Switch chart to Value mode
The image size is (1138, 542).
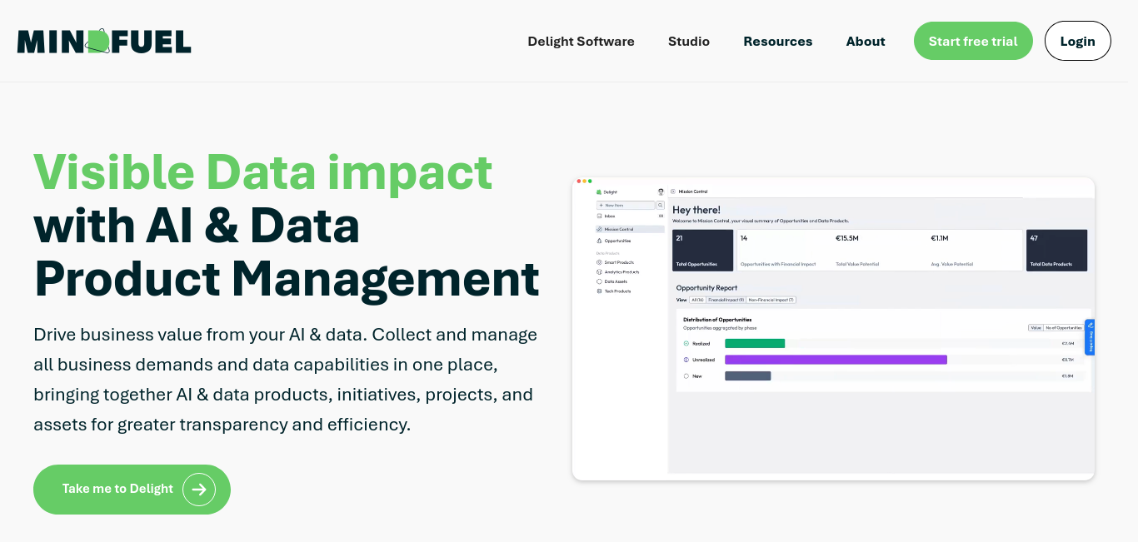1036,328
